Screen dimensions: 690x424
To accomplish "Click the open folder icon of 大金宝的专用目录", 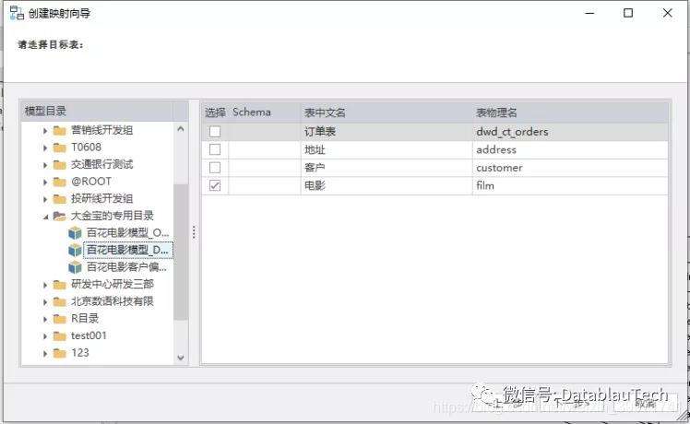I will click(x=60, y=216).
